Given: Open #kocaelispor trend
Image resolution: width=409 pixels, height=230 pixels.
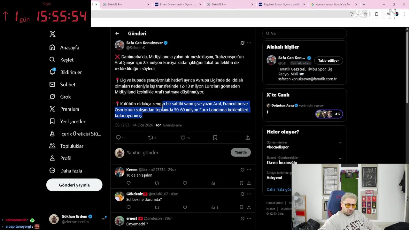Looking at the screenshot, I should (278, 147).
